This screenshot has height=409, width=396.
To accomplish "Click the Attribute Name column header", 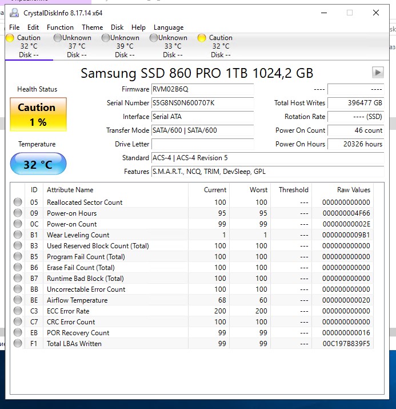I will (115, 190).
